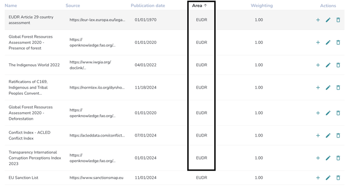
Task: Edit Ratifications of C169 row
Action: [x=328, y=88]
